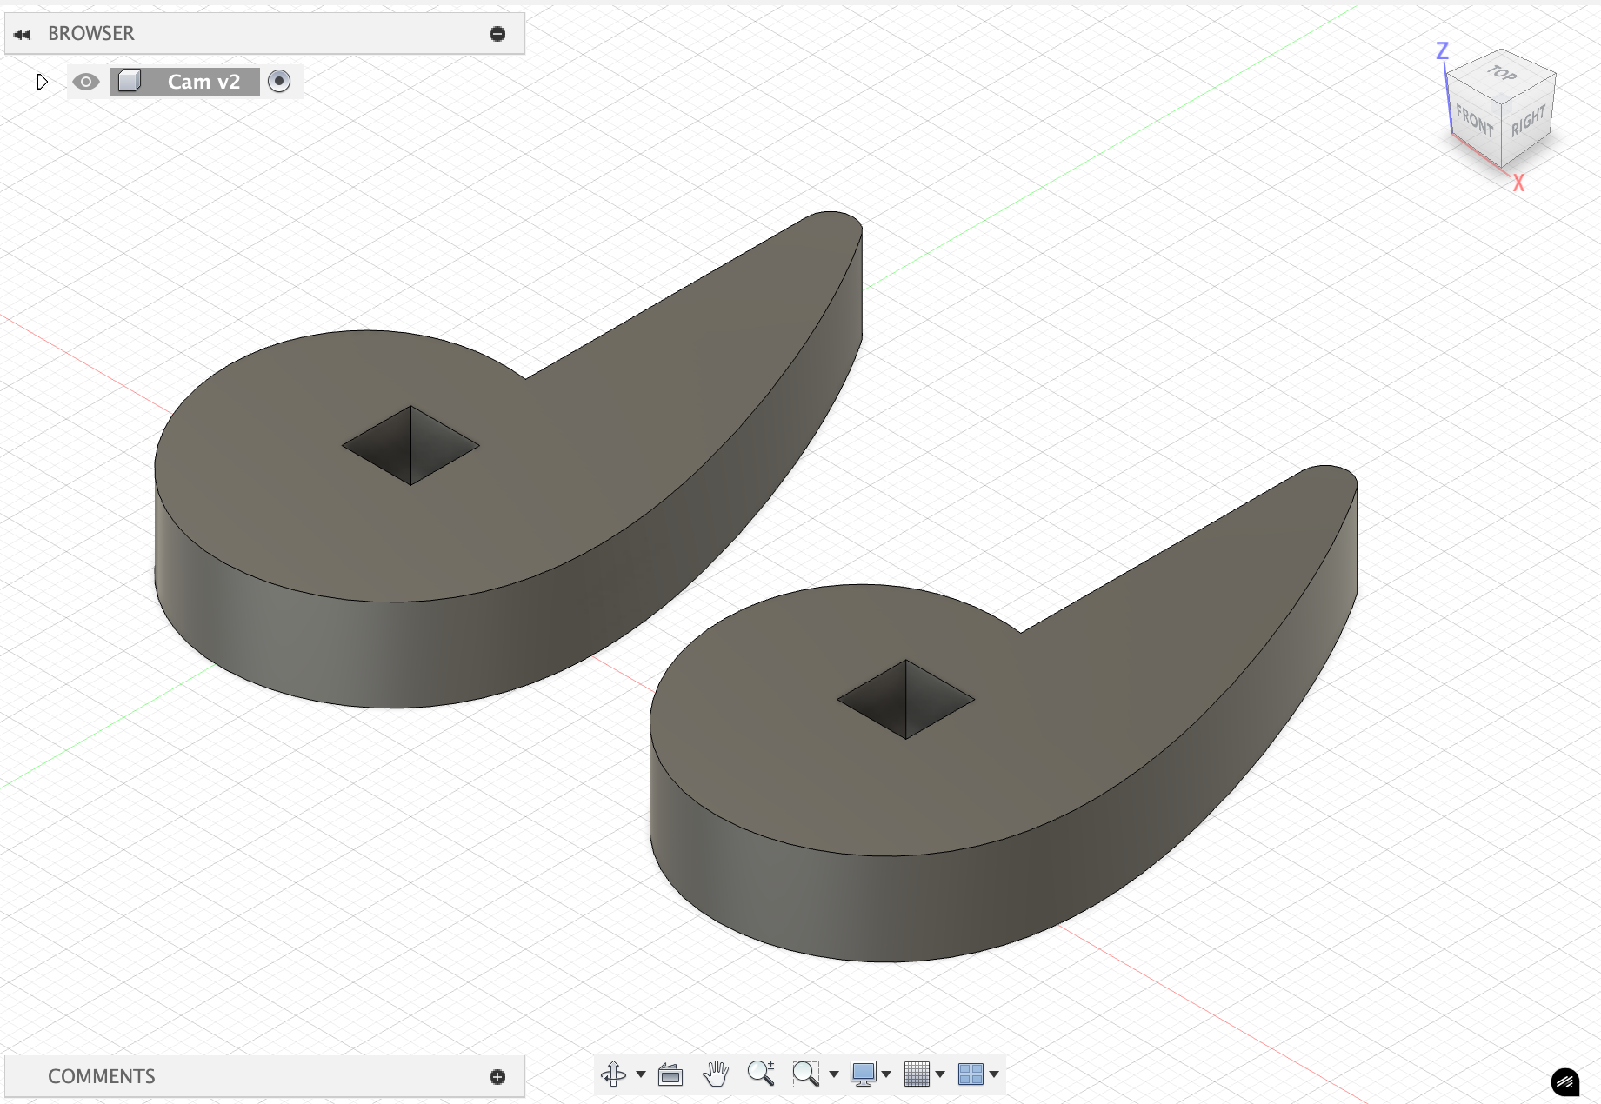Click the TOP face of the ViewCube
This screenshot has height=1104, width=1601.
pos(1501,74)
